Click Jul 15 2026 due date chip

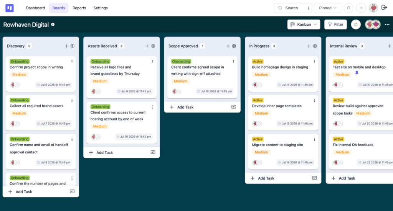tap(295, 124)
